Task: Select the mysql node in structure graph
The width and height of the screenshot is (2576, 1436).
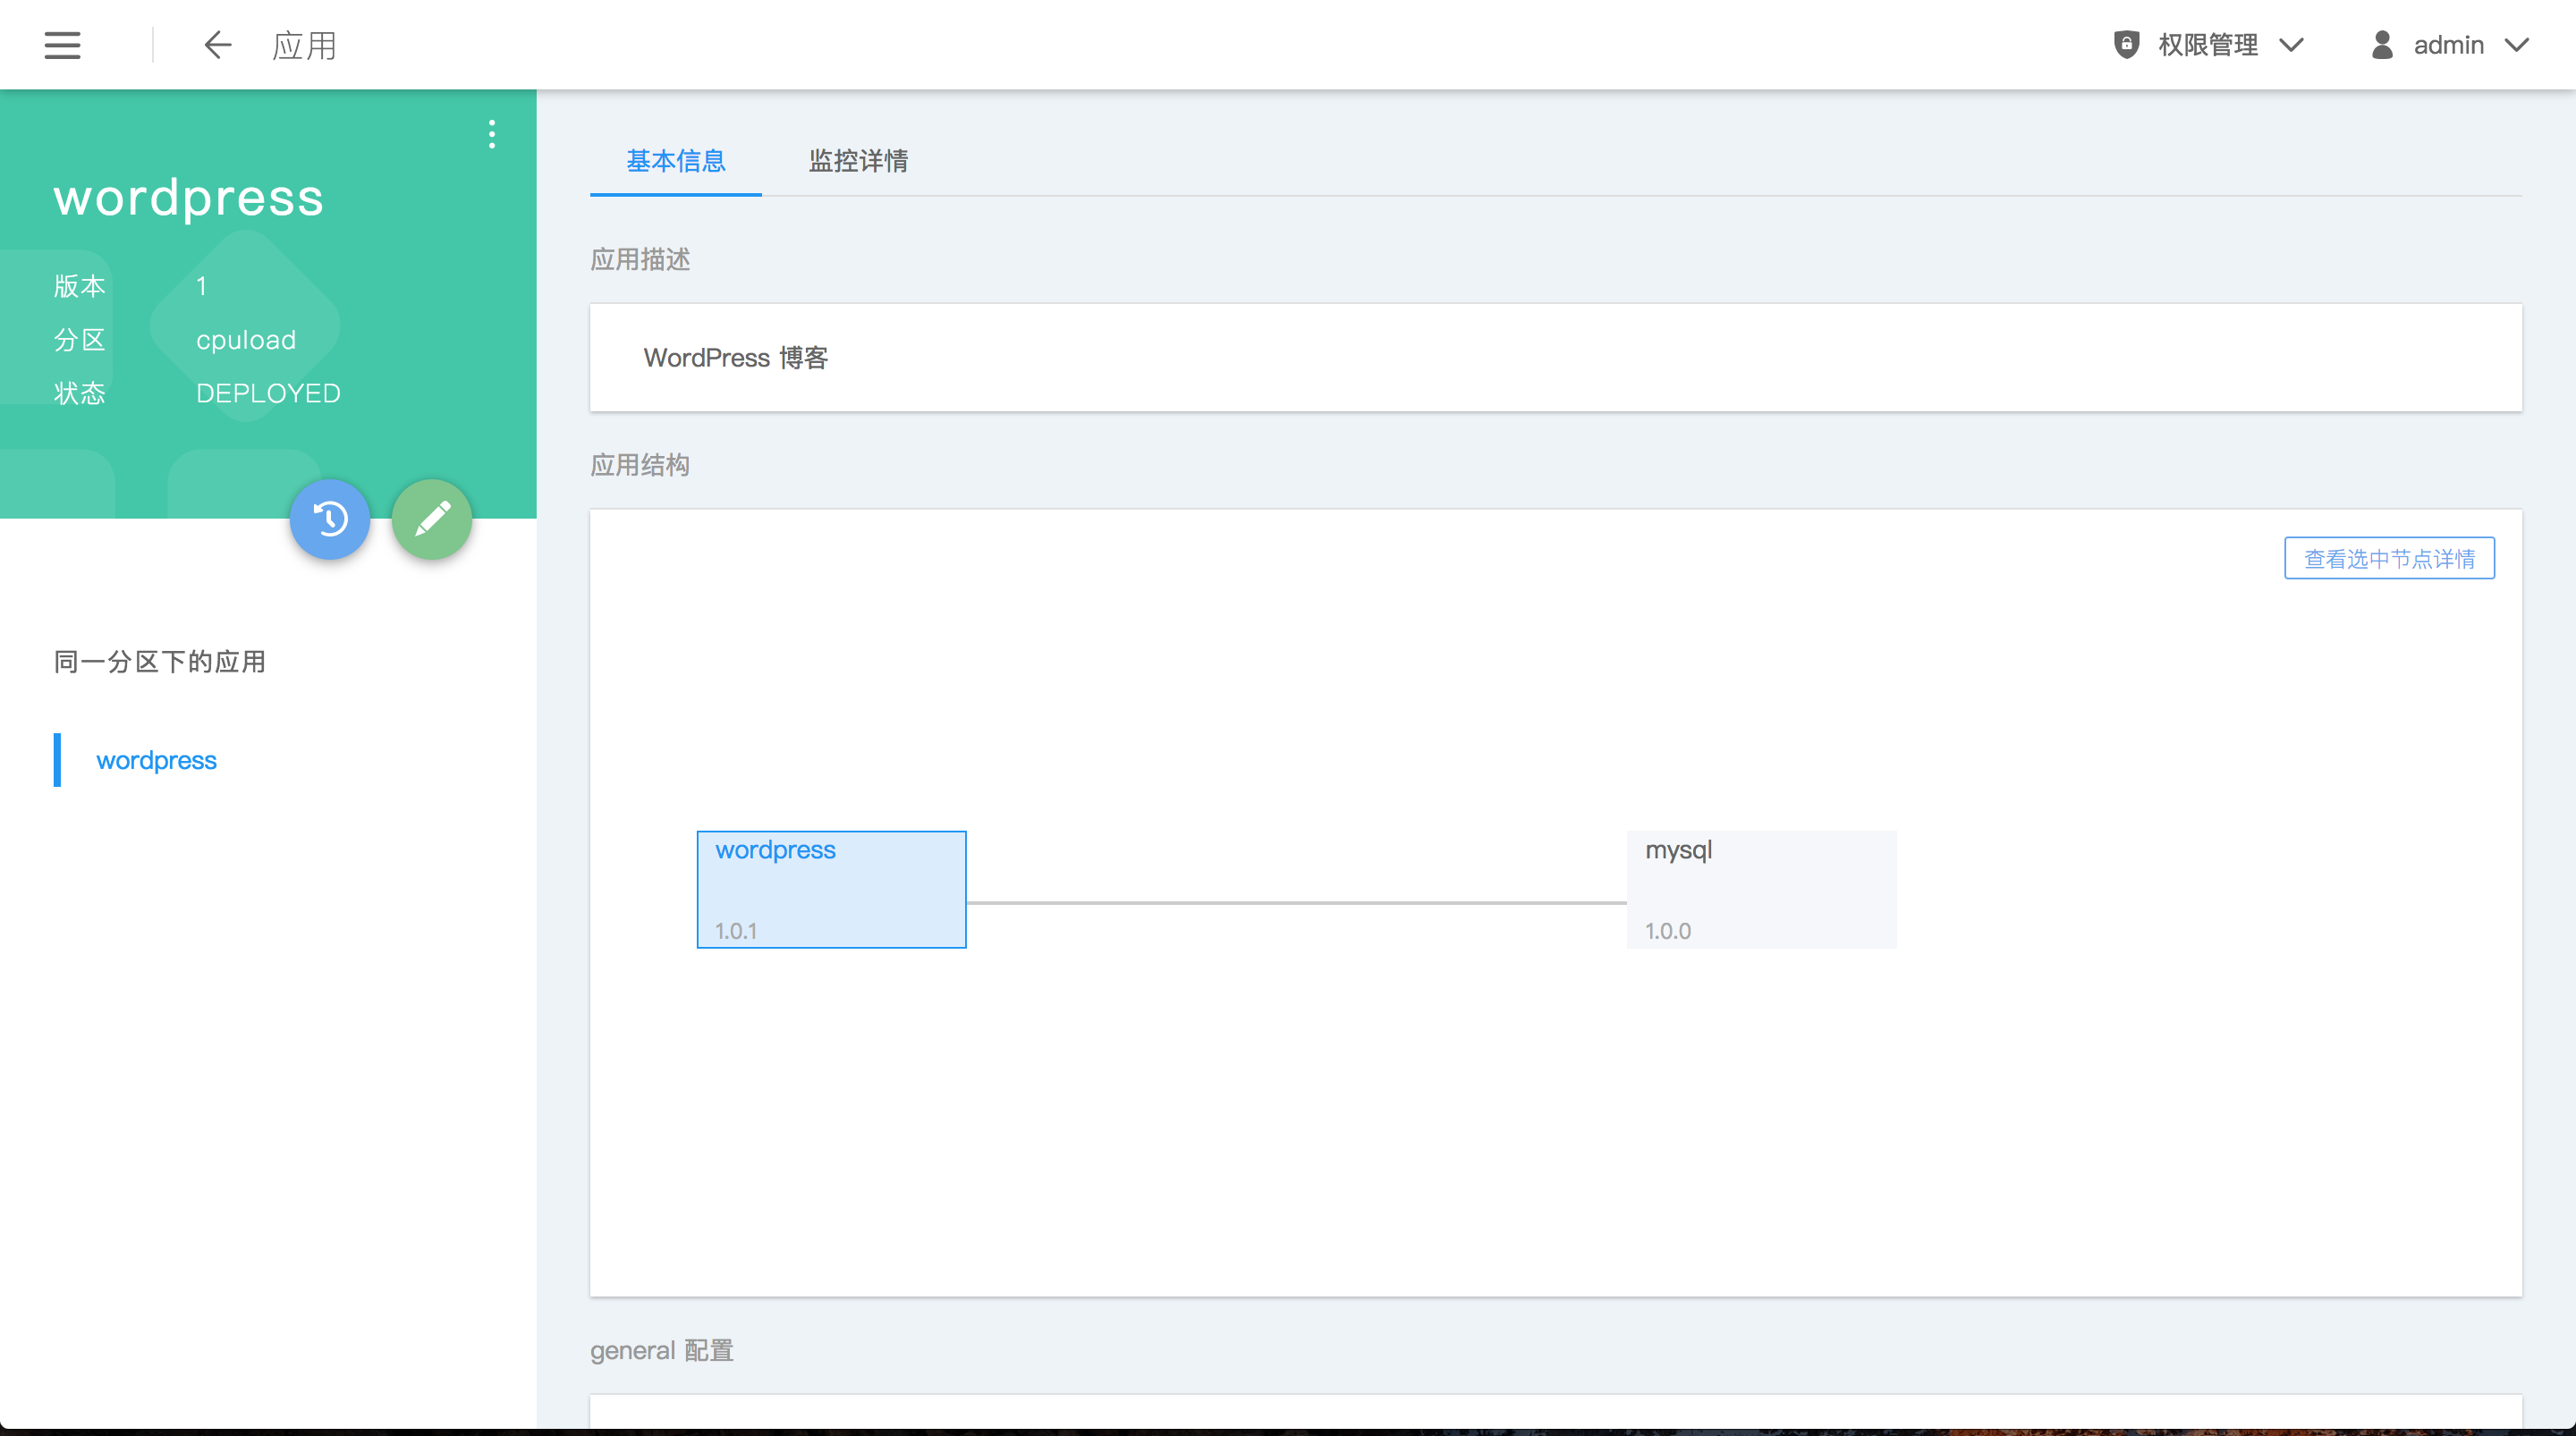Action: 1761,889
